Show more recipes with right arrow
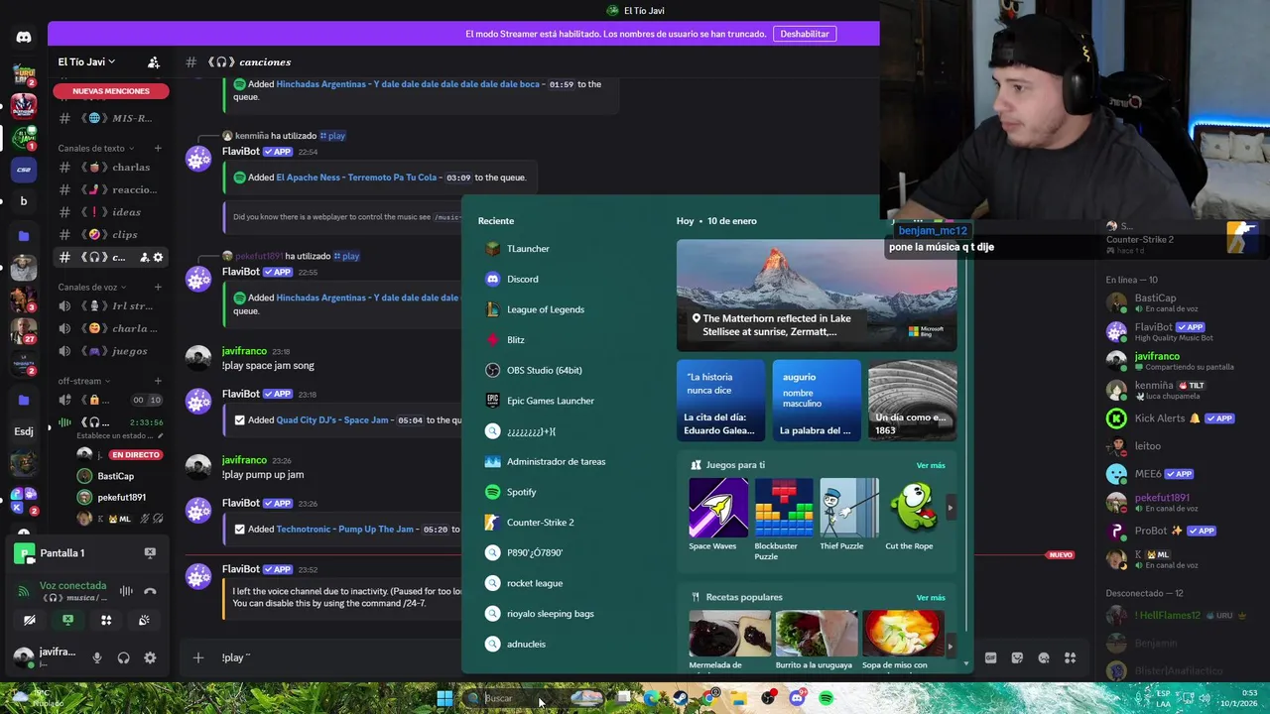 coord(950,647)
